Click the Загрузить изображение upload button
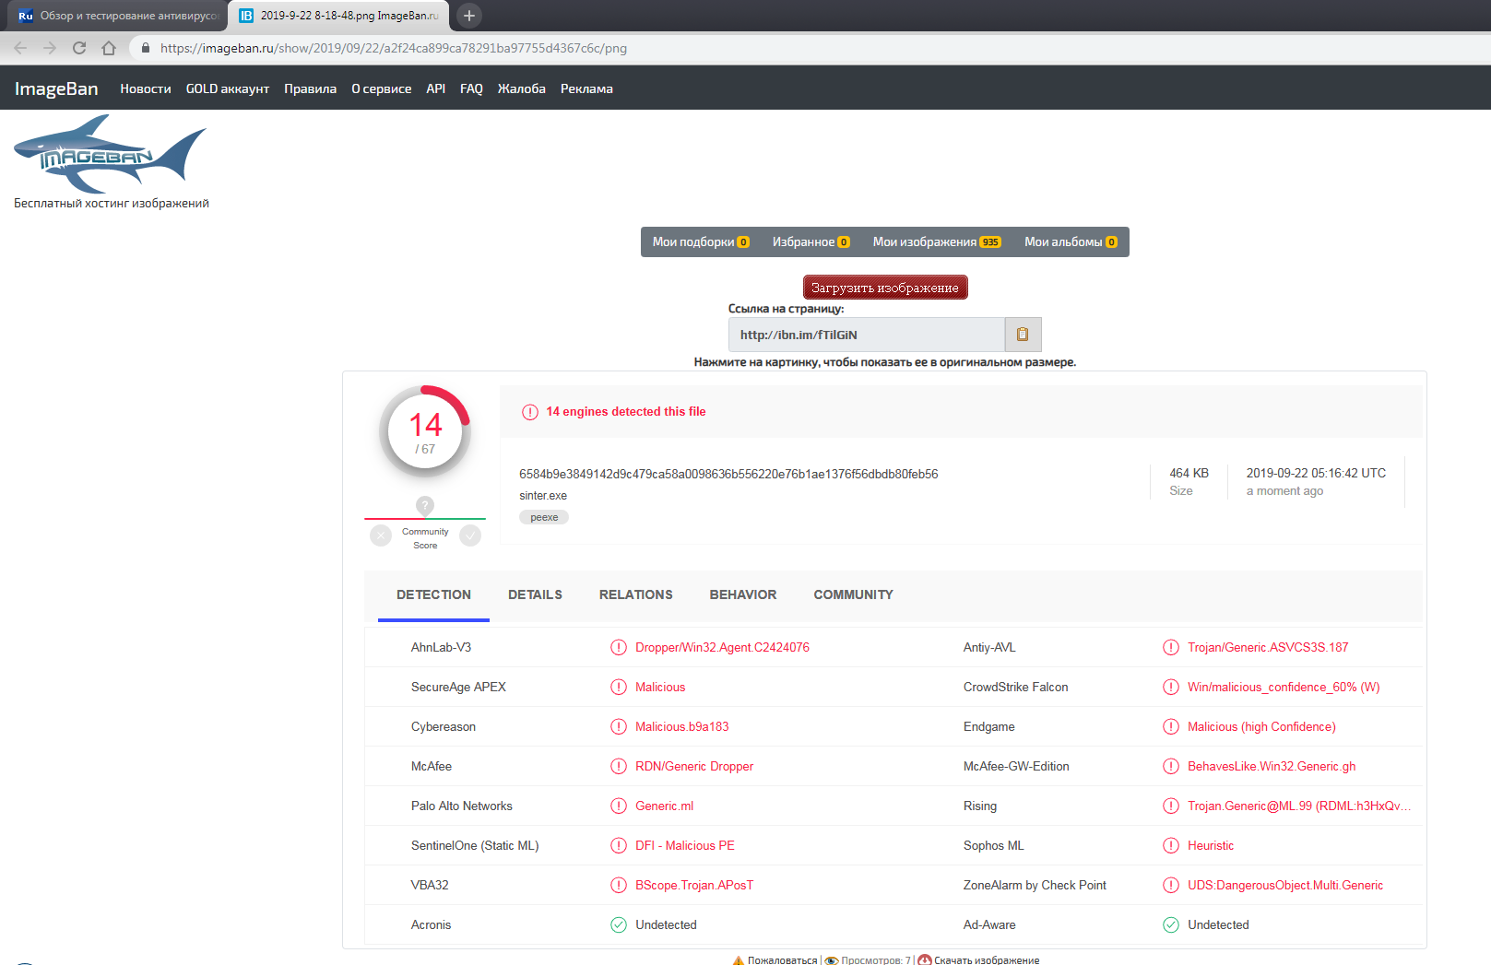This screenshot has width=1491, height=965. (885, 288)
